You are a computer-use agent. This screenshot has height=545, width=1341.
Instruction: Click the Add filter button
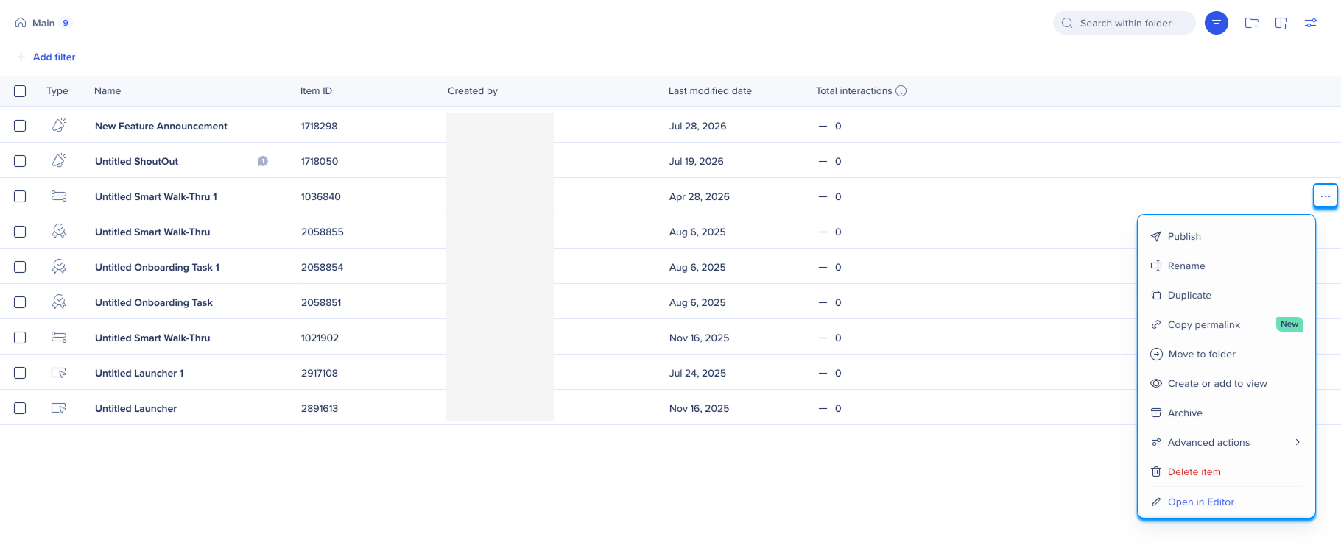coord(46,57)
